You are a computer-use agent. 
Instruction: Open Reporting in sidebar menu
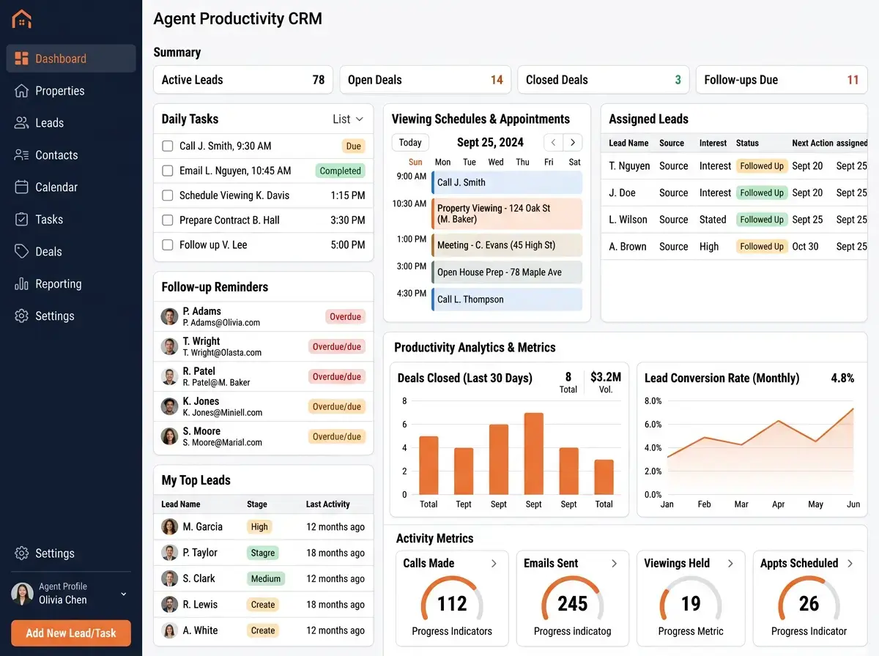click(71, 284)
